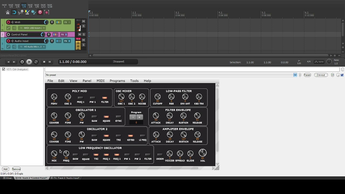Toggle the transport repeat loop button
345x194 pixels.
tap(36, 62)
